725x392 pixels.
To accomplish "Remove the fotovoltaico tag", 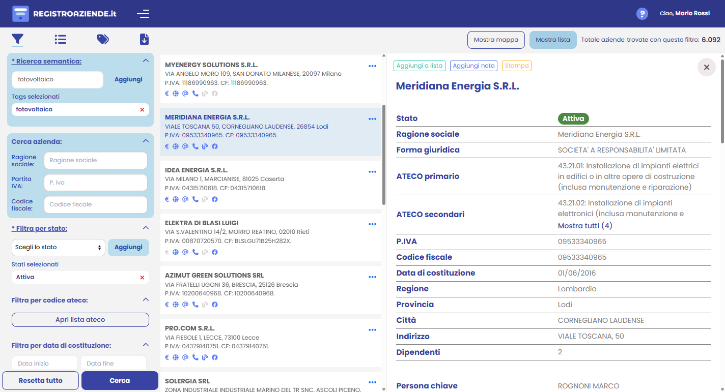I will click(x=142, y=110).
